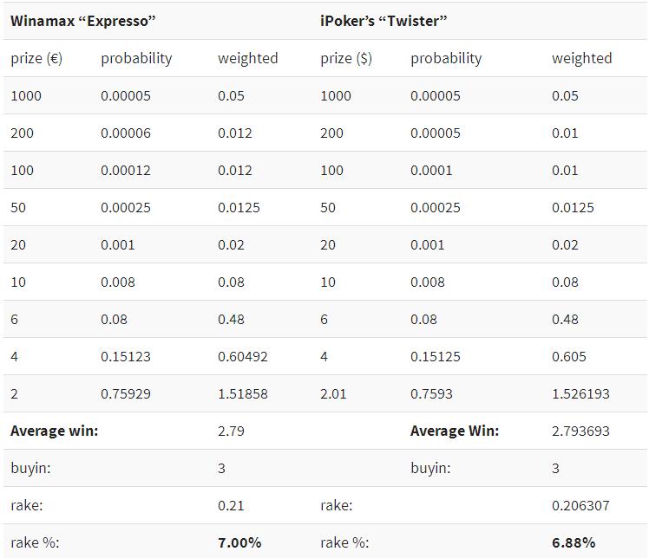Select the prize ($) column header
Screen dimensions: 649x558
click(x=346, y=58)
